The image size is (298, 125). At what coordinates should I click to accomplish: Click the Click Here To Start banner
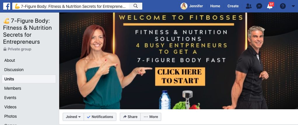click(180, 76)
